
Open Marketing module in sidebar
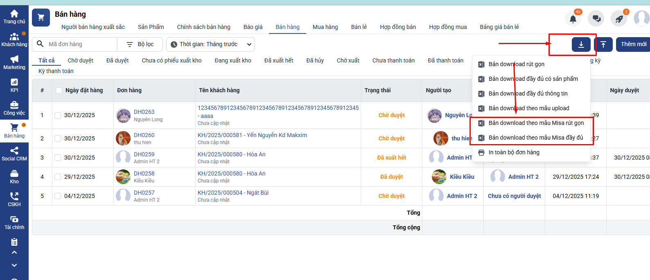14,62
